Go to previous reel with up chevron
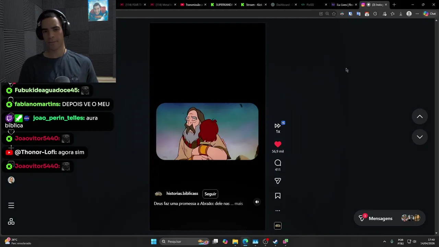This screenshot has width=439, height=247. [x=419, y=117]
